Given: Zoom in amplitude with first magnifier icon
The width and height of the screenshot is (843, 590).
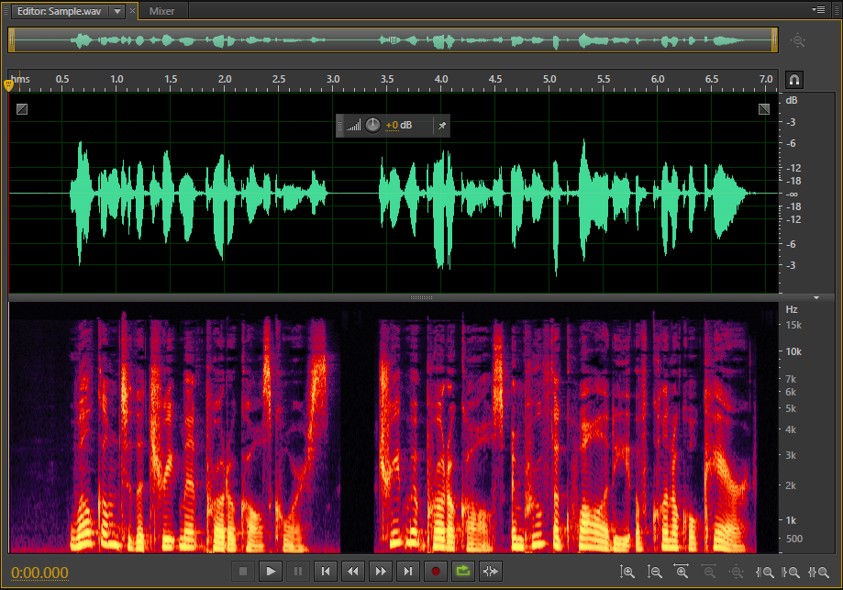Looking at the screenshot, I should pos(627,572).
